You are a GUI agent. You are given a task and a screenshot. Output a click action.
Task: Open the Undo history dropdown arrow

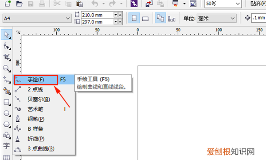coord(103,4)
